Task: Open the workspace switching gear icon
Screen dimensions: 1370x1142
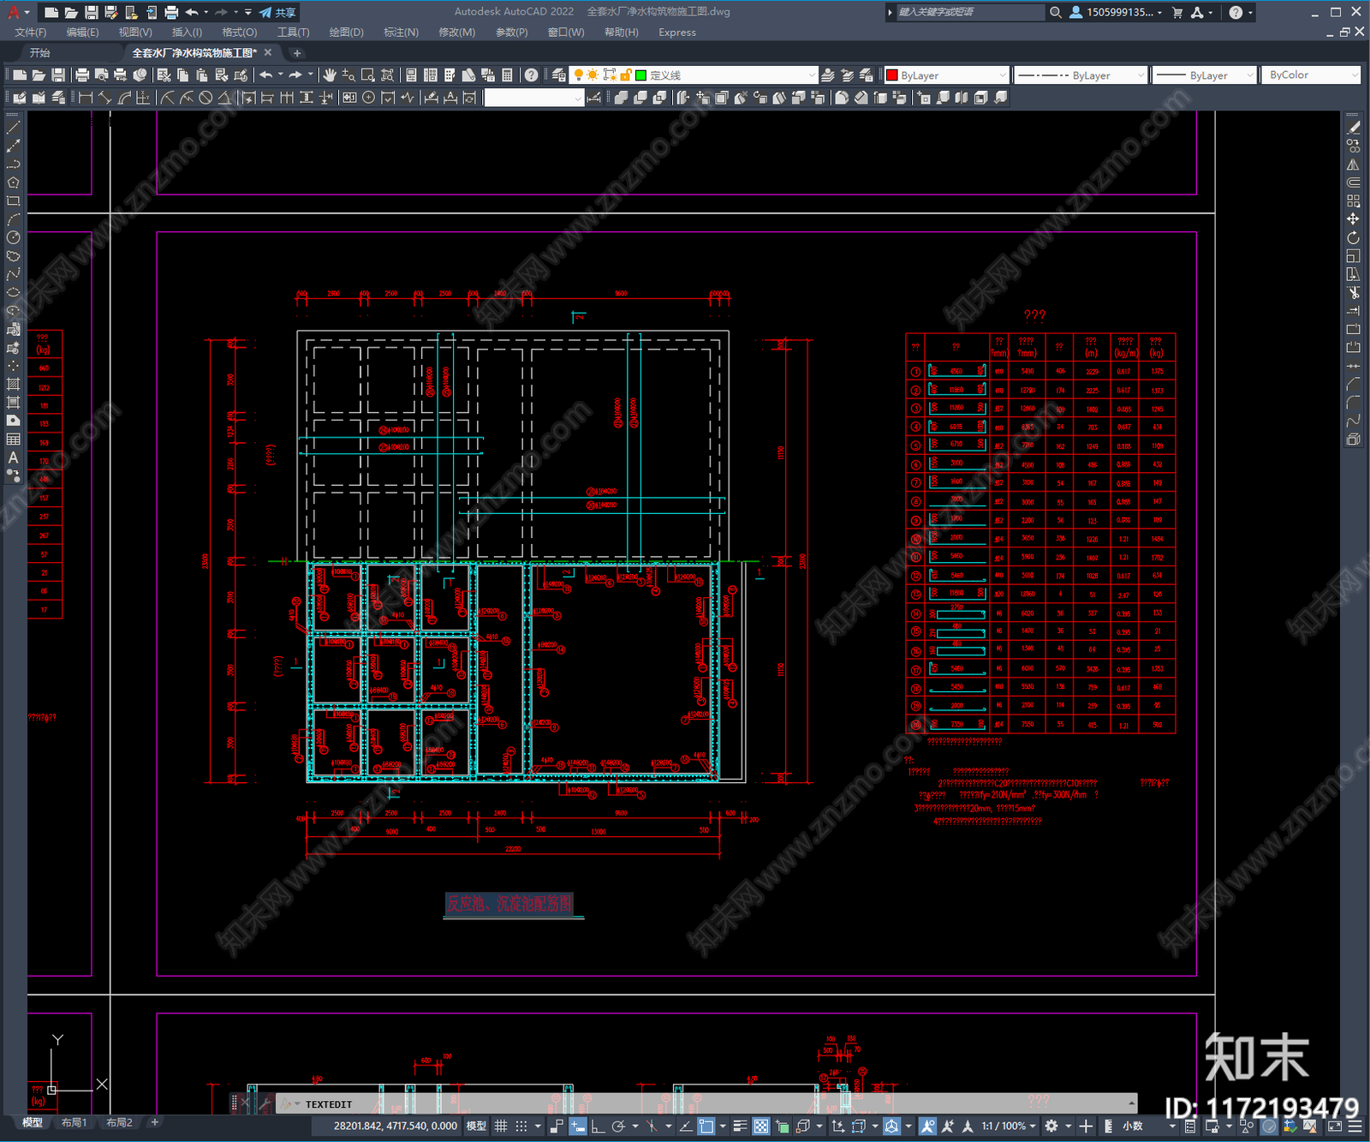Action: tap(1051, 1126)
